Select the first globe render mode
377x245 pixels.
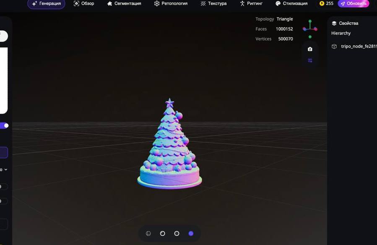(148, 233)
